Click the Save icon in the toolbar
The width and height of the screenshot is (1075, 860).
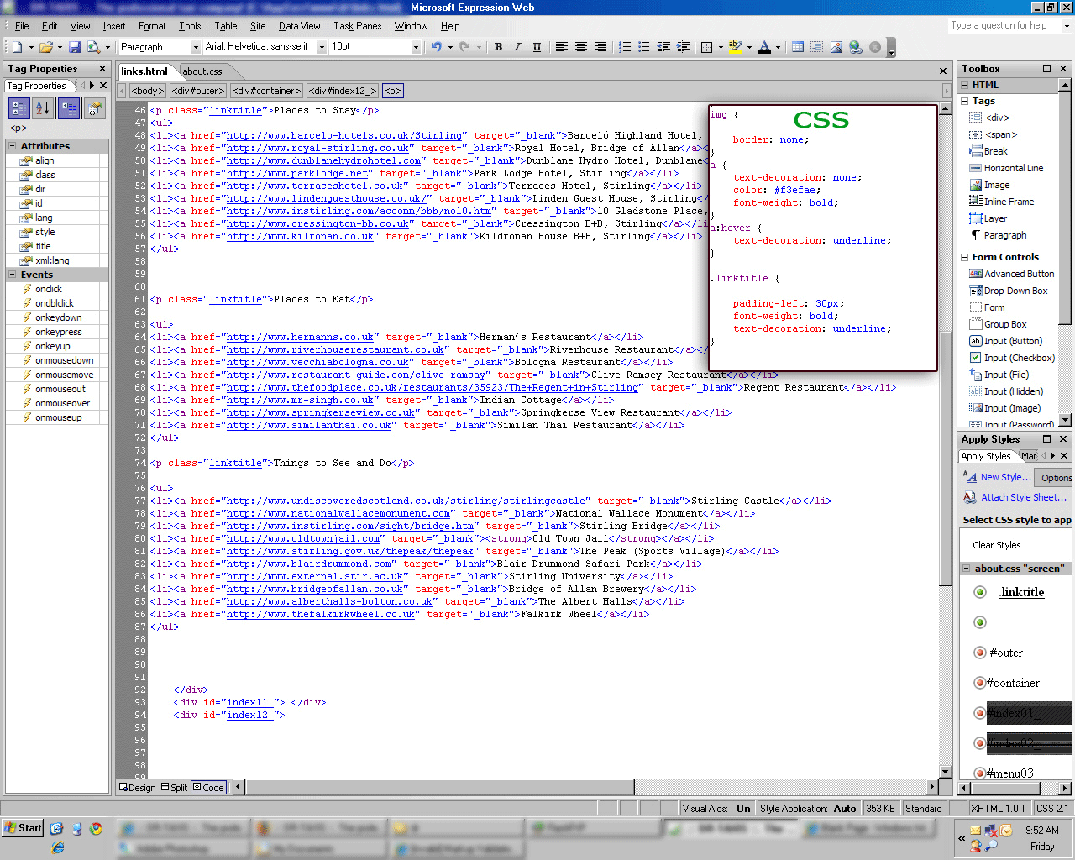[x=75, y=47]
